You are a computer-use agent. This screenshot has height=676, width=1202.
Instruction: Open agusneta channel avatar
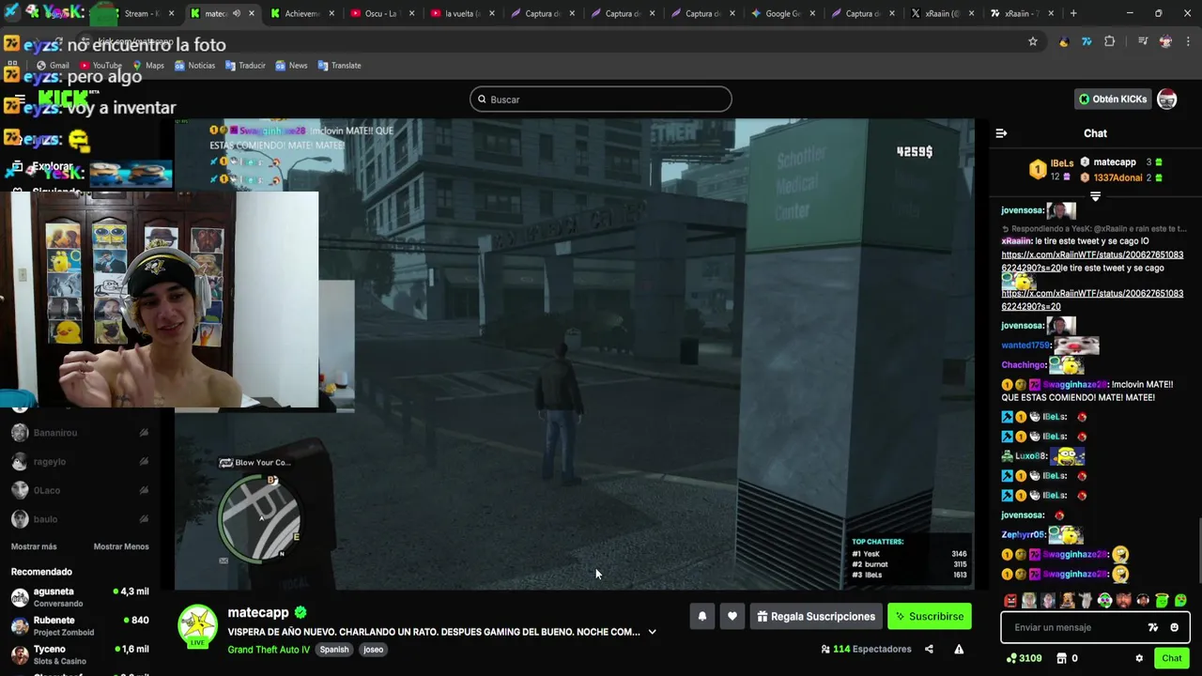click(20, 597)
